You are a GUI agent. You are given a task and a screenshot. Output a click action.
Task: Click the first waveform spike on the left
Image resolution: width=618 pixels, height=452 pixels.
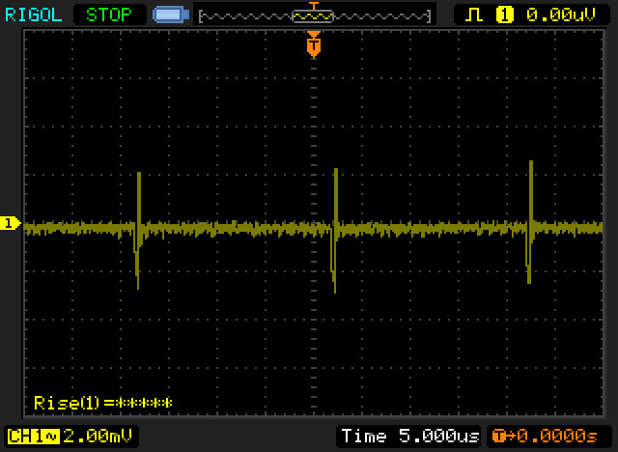(138, 231)
